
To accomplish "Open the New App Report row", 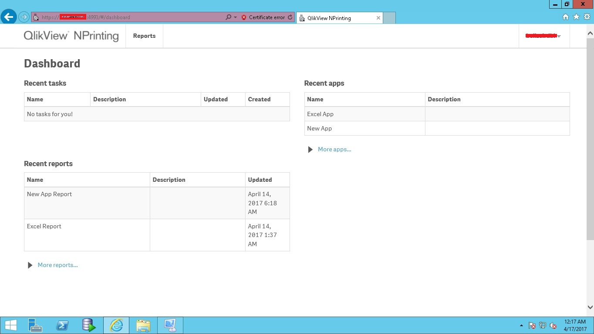I will pos(157,203).
